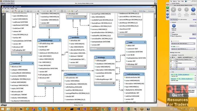Viewport: 197px width, 111px height.
Task: Click the Stop Showing Screen icon
Action: point(179,10)
